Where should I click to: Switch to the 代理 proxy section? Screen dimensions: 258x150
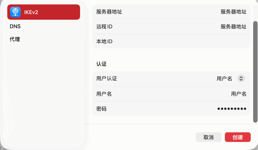15,39
